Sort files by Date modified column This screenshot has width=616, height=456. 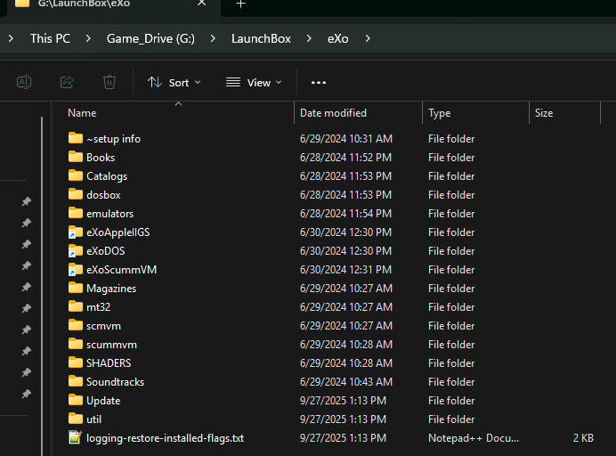(333, 113)
